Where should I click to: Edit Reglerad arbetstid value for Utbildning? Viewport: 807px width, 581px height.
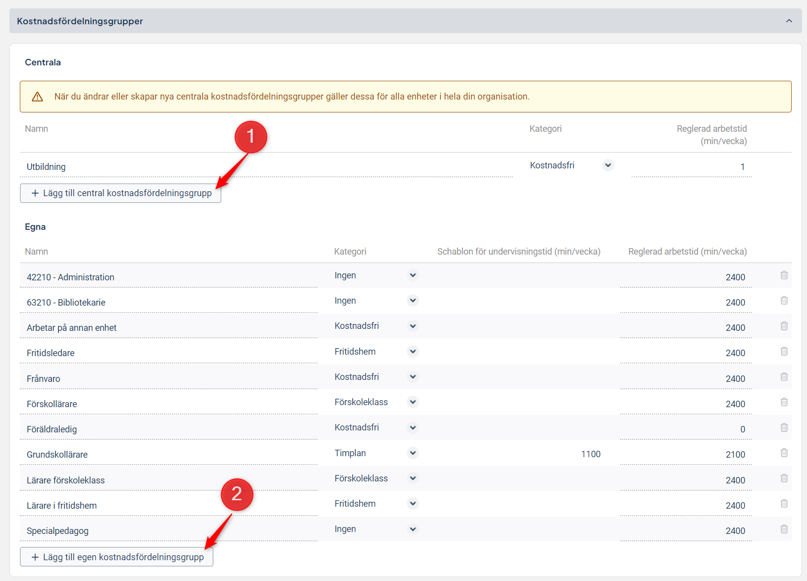point(692,167)
